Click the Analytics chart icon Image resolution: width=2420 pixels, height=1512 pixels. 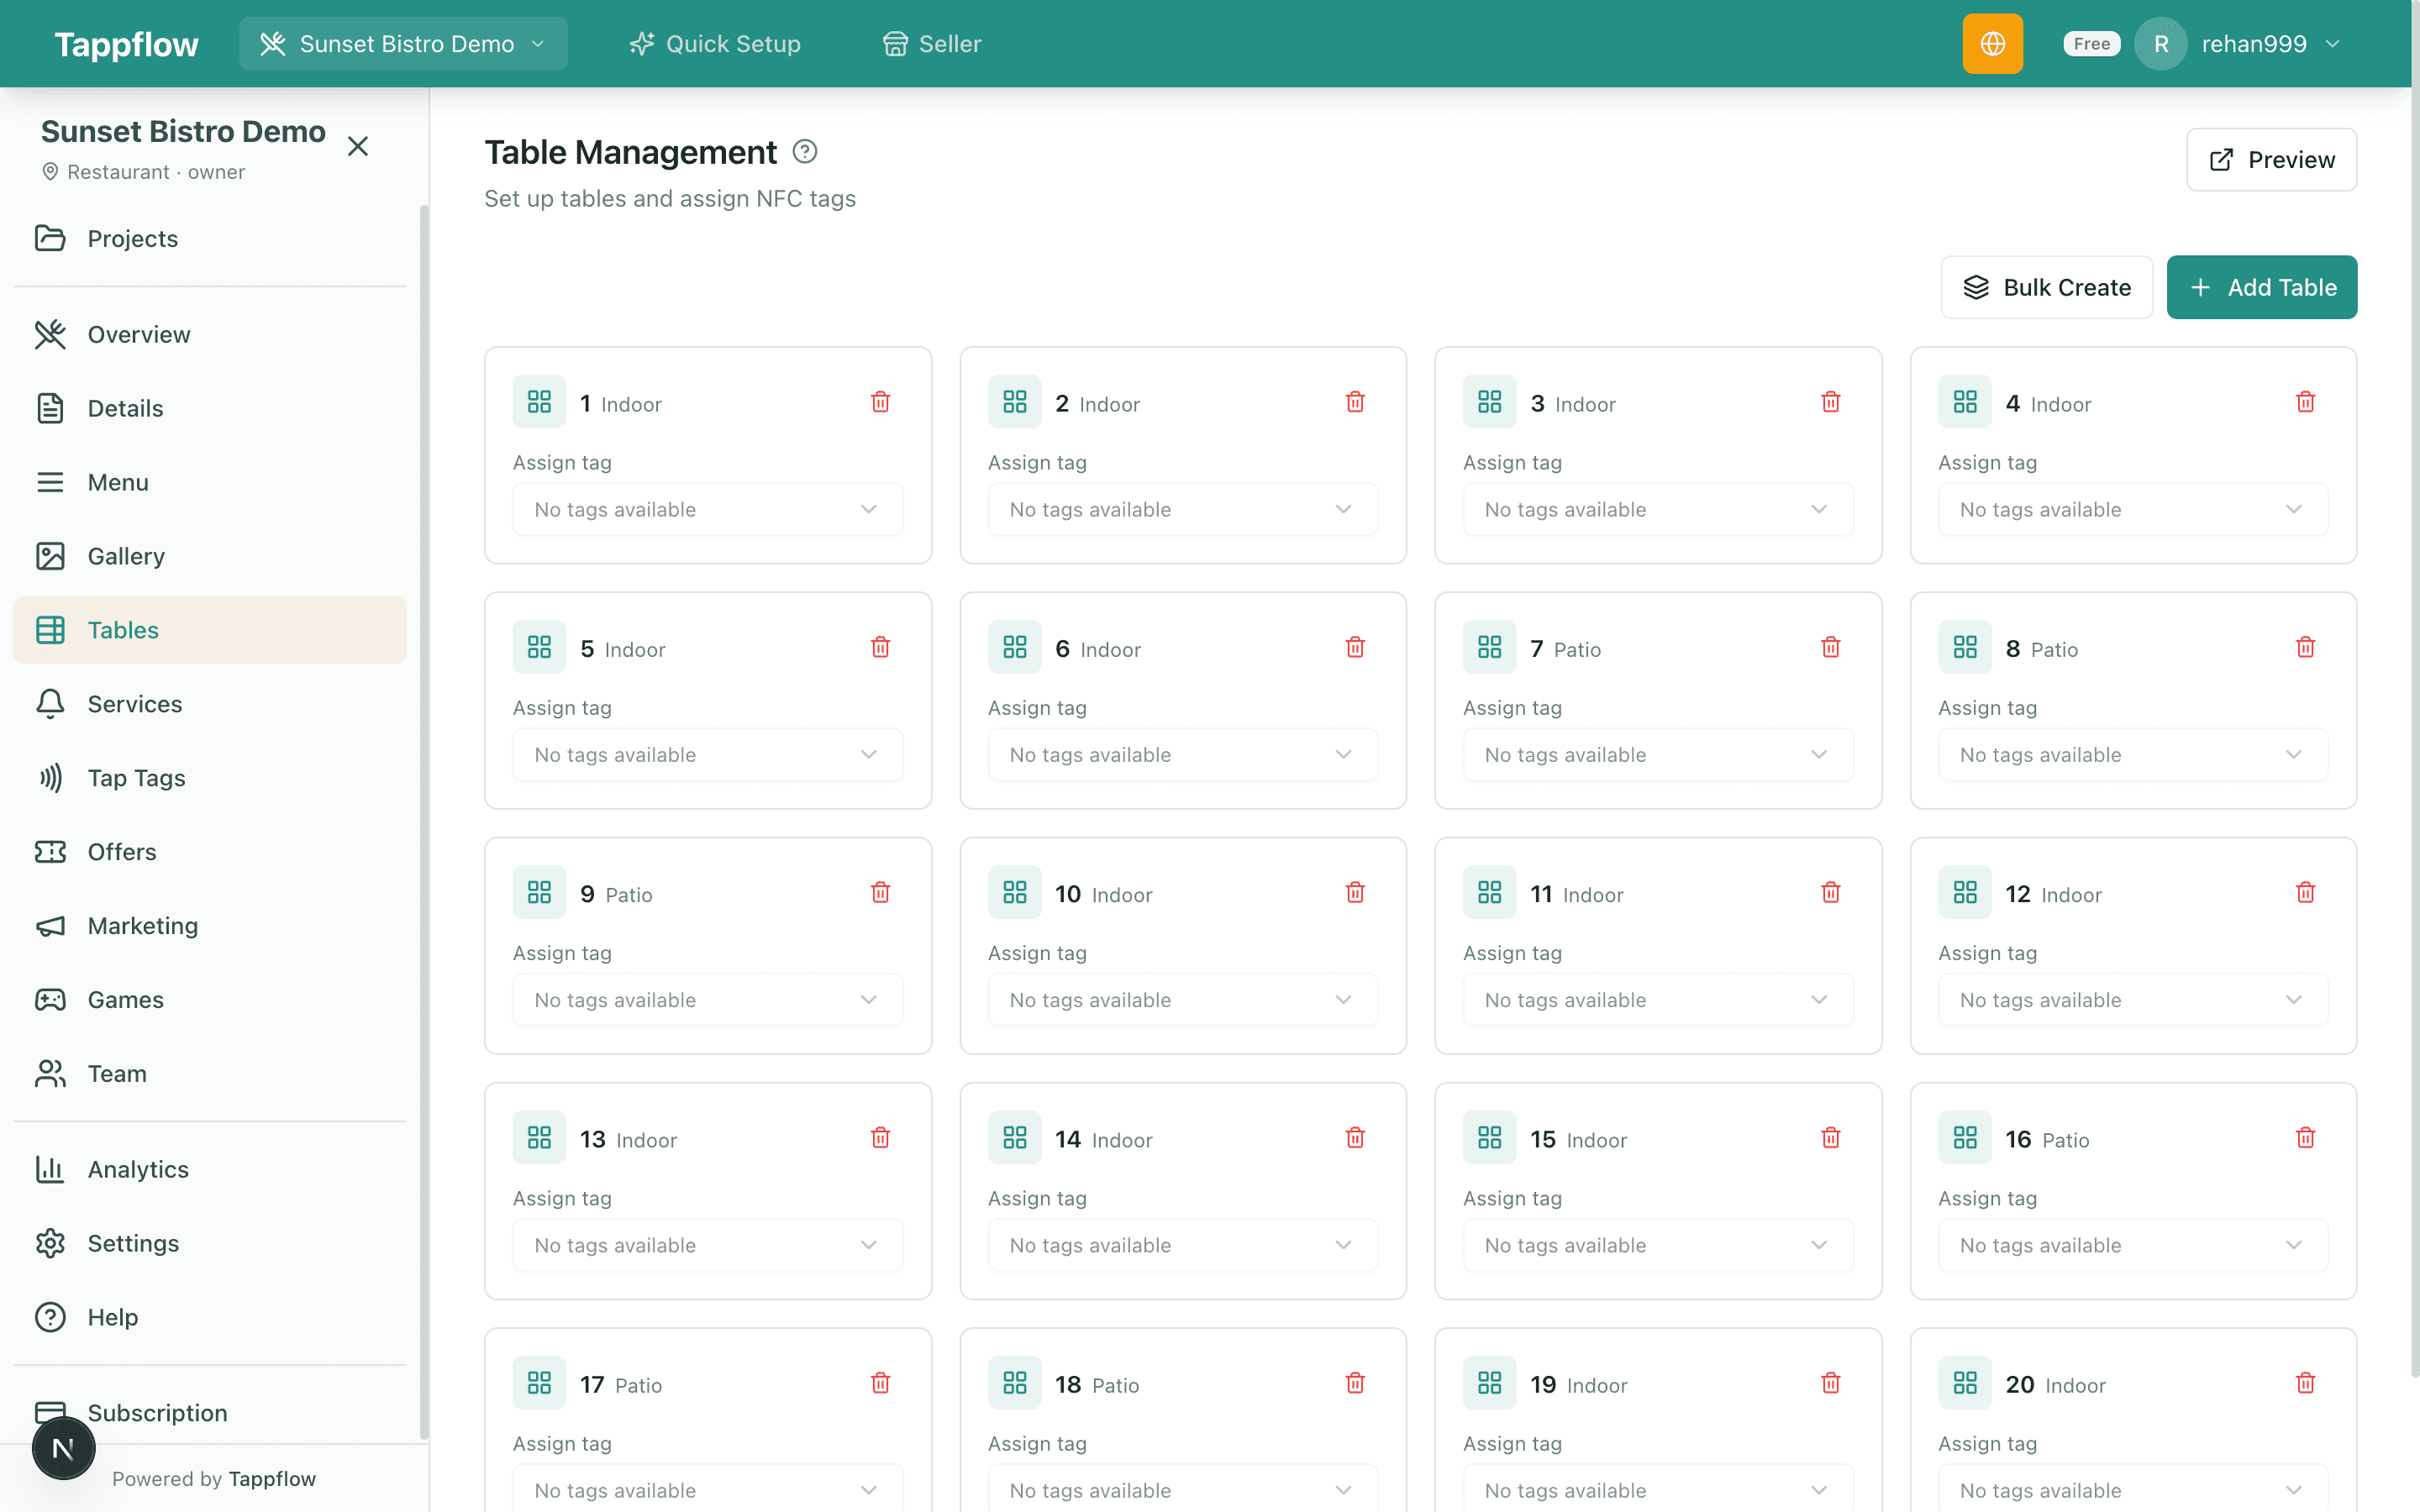pyautogui.click(x=51, y=1168)
